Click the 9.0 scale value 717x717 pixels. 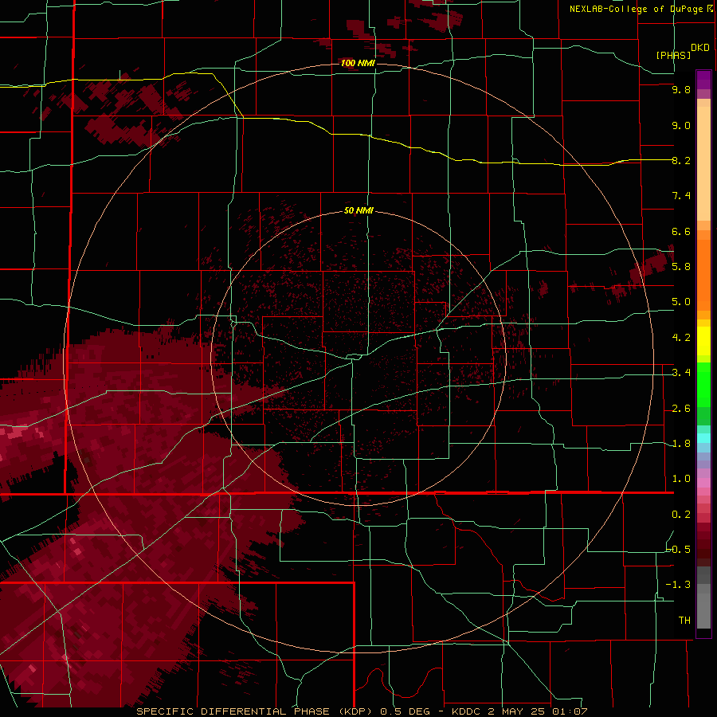click(681, 125)
